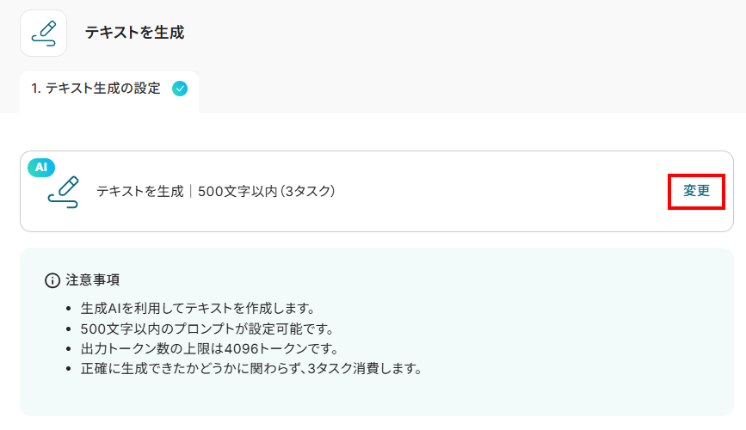The image size is (746, 430).
Task: Select the 1. テキスト生成の設定 tab
Action: 96,89
